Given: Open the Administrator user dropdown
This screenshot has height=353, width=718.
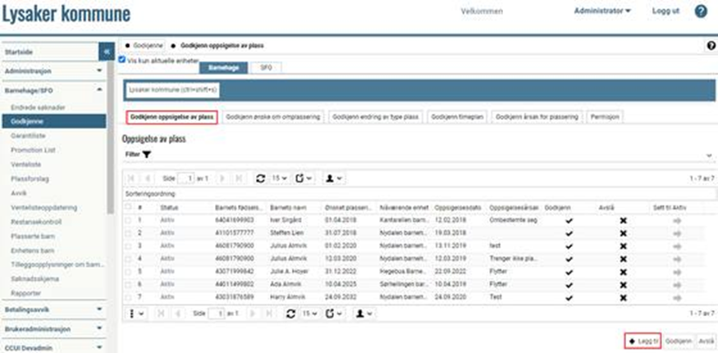Looking at the screenshot, I should (x=601, y=11).
